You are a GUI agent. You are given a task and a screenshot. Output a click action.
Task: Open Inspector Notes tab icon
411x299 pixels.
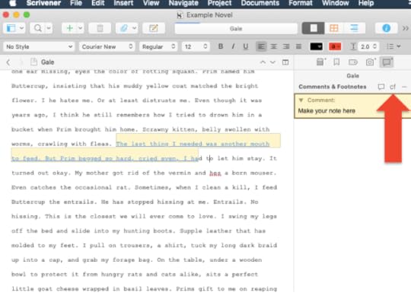(320, 62)
